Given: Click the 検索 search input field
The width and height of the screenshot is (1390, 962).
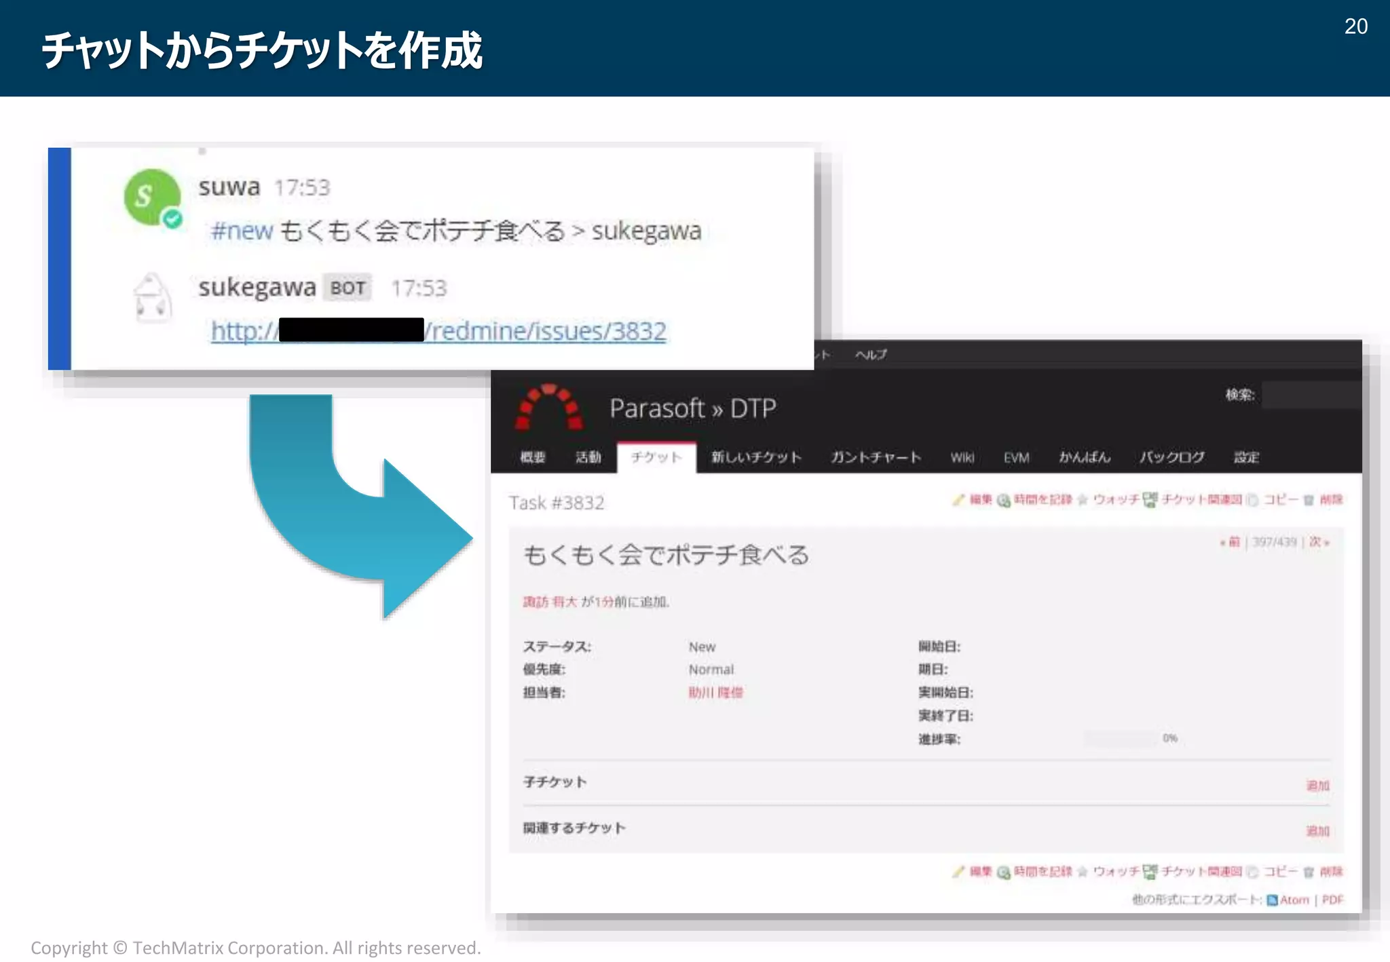Looking at the screenshot, I should click(x=1311, y=395).
